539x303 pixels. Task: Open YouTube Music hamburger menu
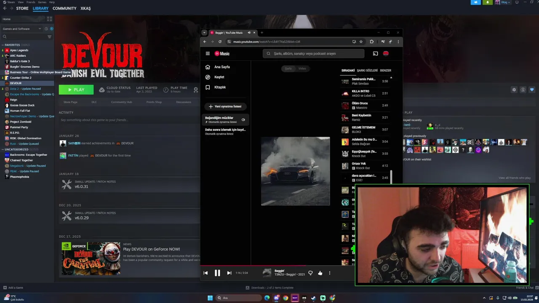click(208, 53)
